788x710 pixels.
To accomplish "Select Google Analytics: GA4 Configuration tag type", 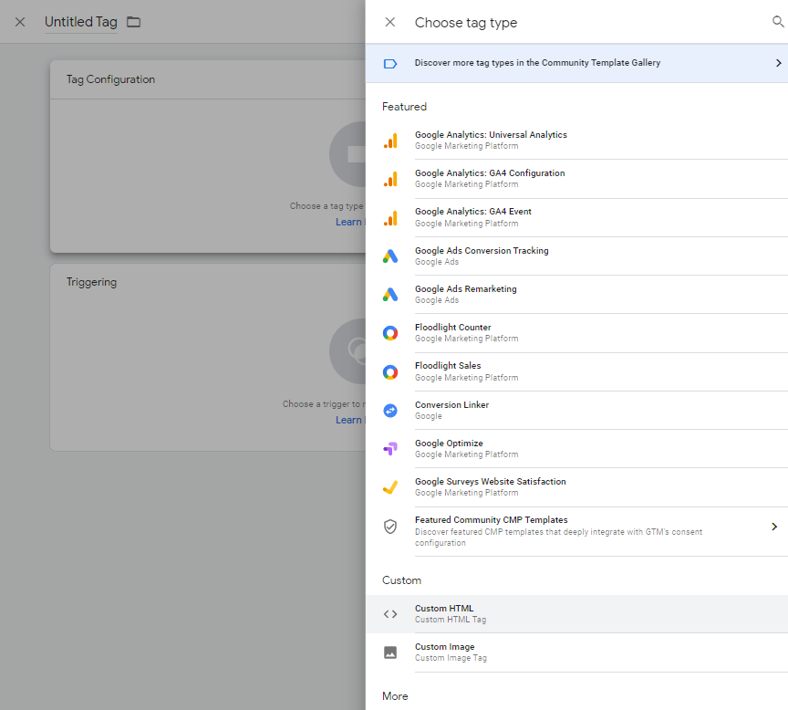I will click(577, 179).
